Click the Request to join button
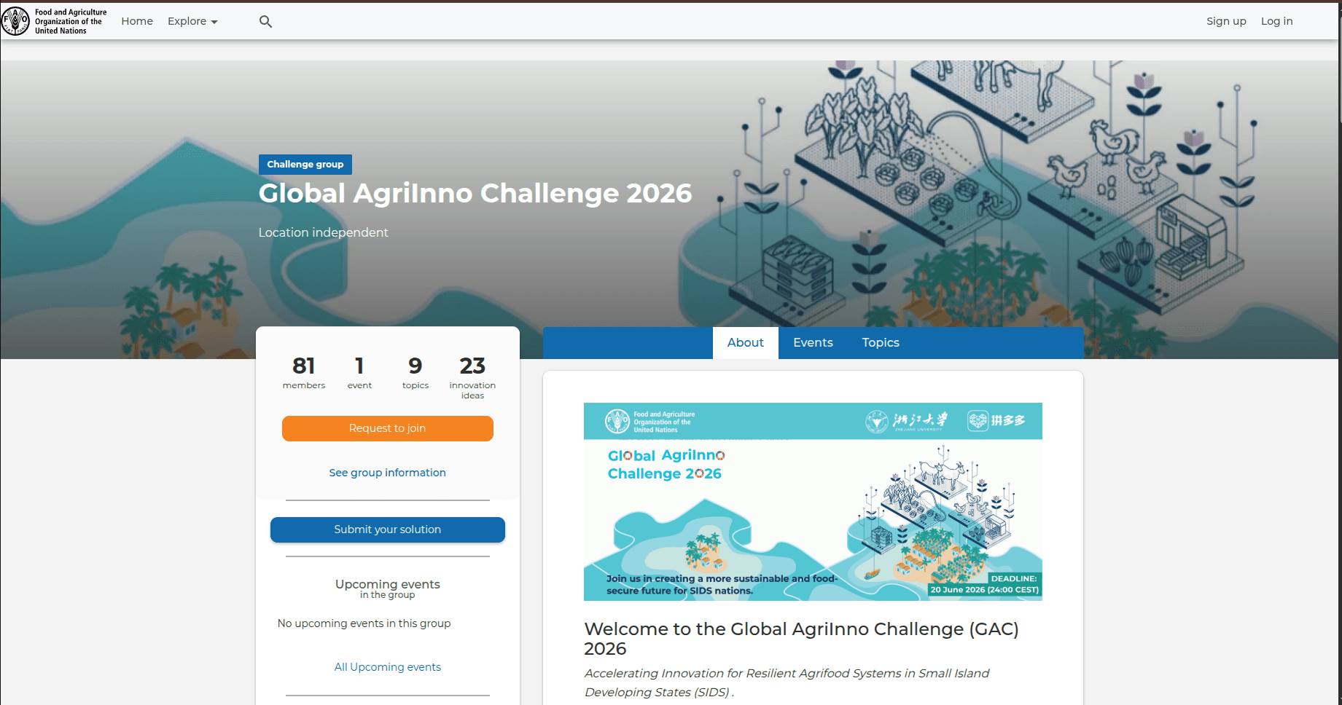This screenshot has height=705, width=1342. 387,428
